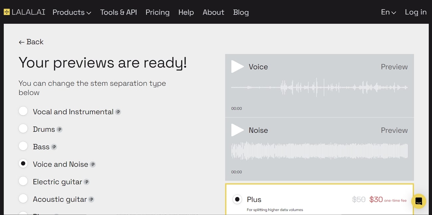Expand the Products dropdown menu
432x215 pixels.
(x=72, y=12)
